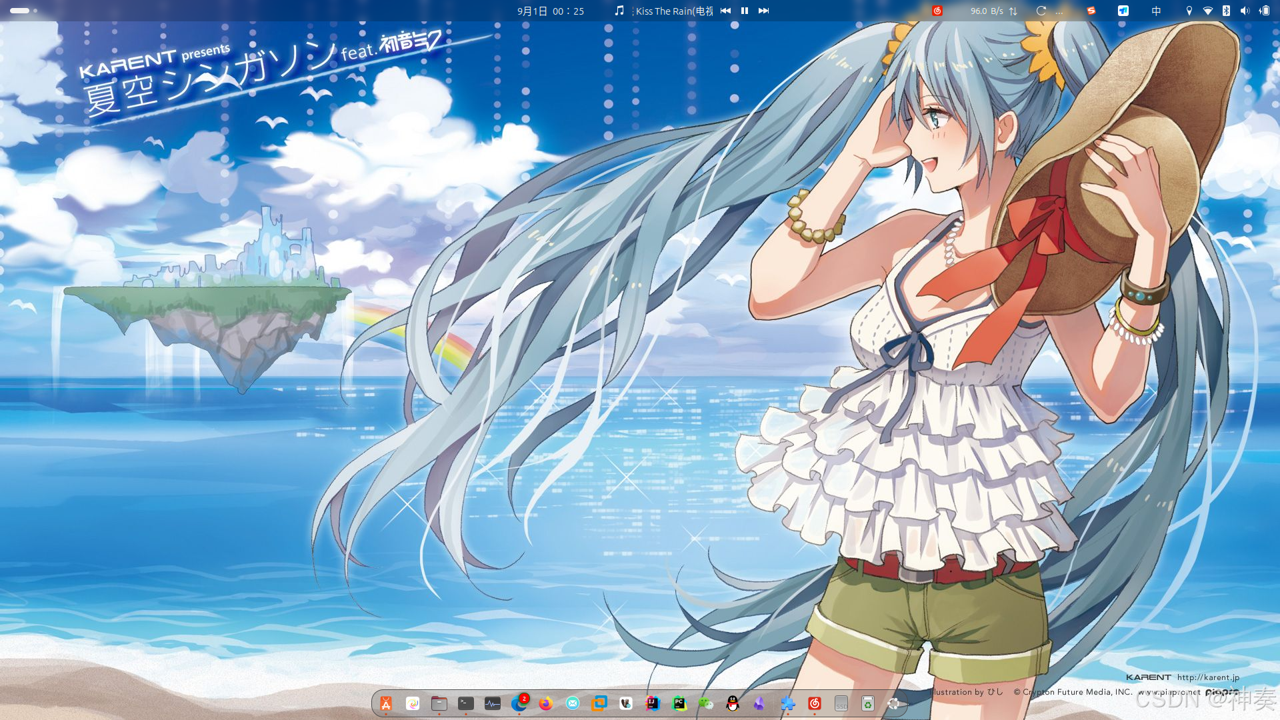Screen dimensions: 1280x720
Task: Open Firefox from the dock
Action: (x=546, y=703)
